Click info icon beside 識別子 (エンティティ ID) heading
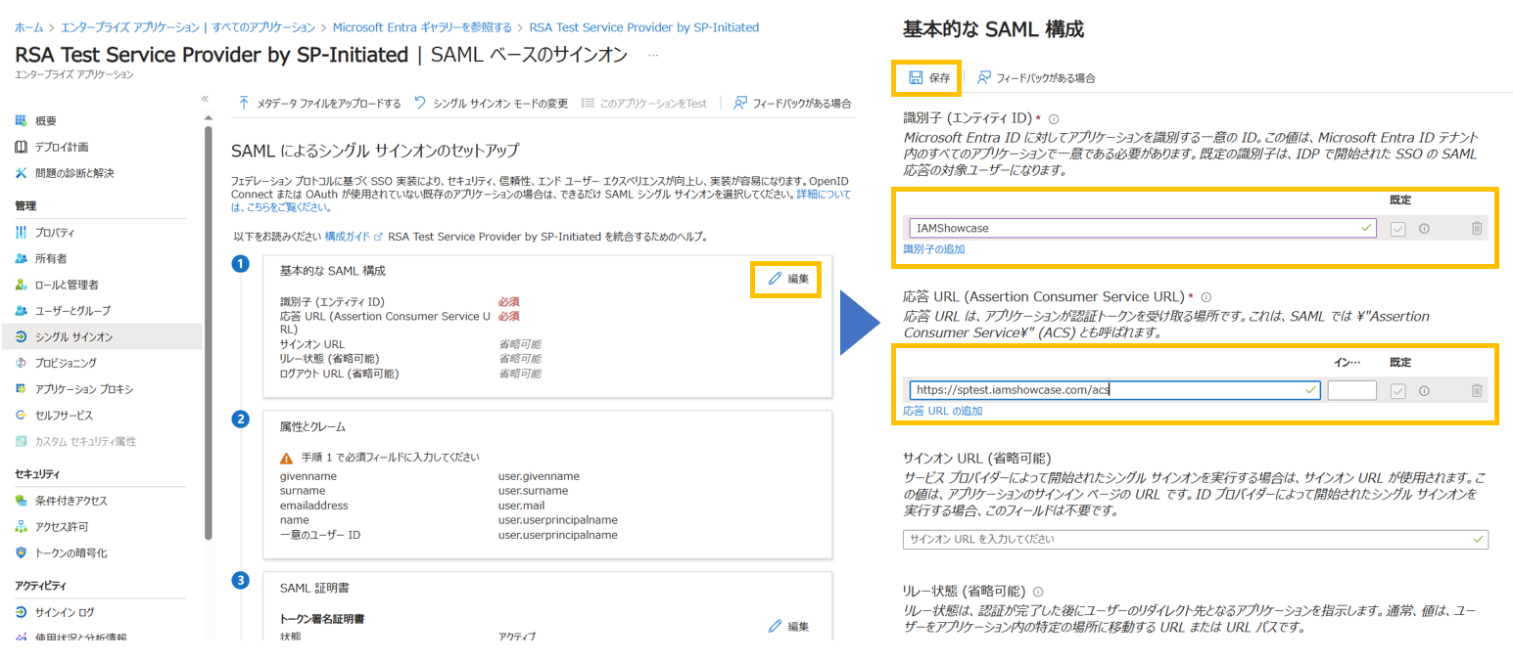 click(1054, 118)
